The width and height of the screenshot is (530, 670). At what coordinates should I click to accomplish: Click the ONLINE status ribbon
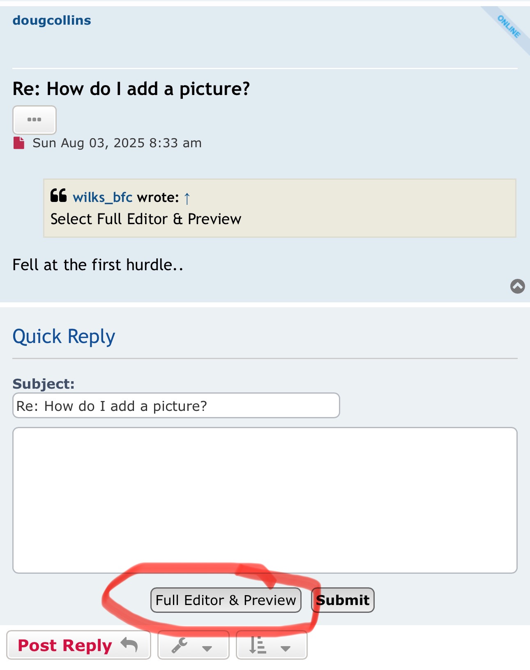509,27
